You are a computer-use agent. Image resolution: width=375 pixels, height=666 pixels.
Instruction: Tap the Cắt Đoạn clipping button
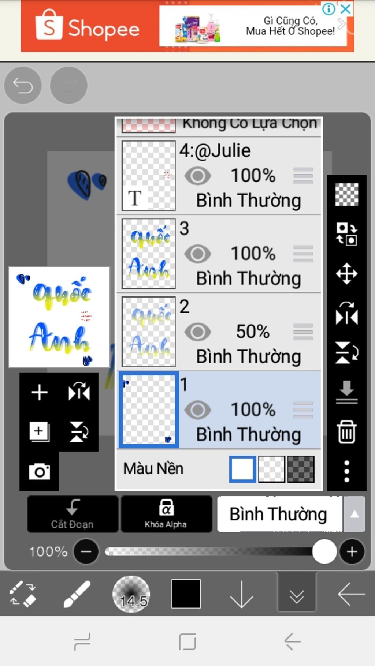pyautogui.click(x=73, y=514)
